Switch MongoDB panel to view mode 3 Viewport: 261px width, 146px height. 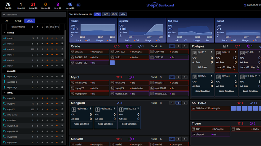(x=184, y=103)
